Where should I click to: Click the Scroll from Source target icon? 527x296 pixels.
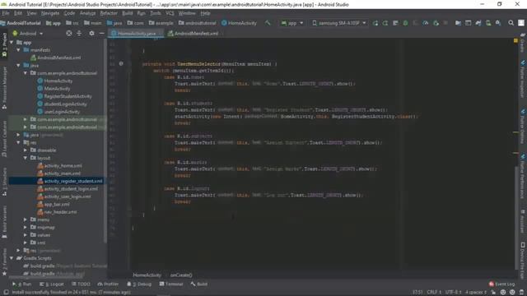[x=69, y=33]
